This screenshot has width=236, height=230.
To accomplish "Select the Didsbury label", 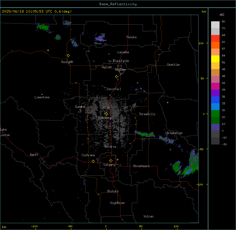I will point(105,118).
